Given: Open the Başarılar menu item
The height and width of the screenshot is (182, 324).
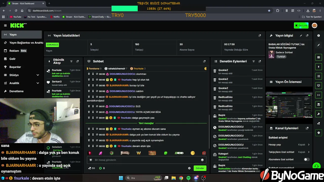Looking at the screenshot, I should coord(22,67).
